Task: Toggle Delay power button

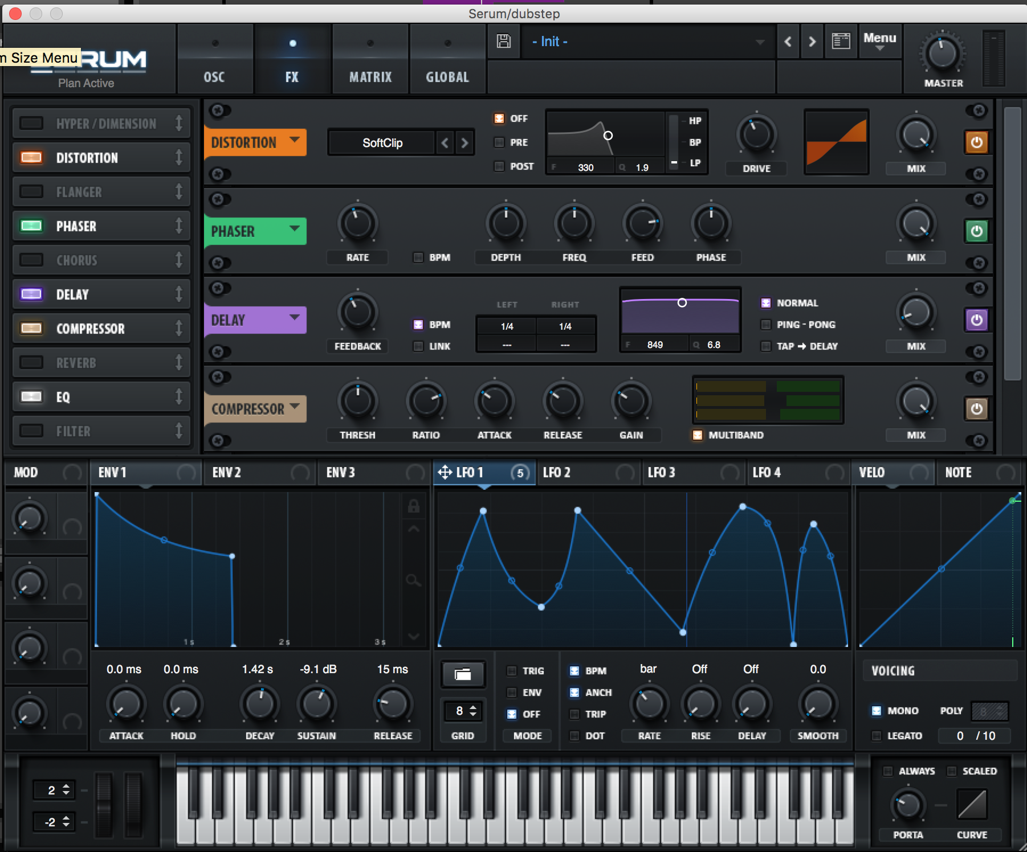Action: 976,320
